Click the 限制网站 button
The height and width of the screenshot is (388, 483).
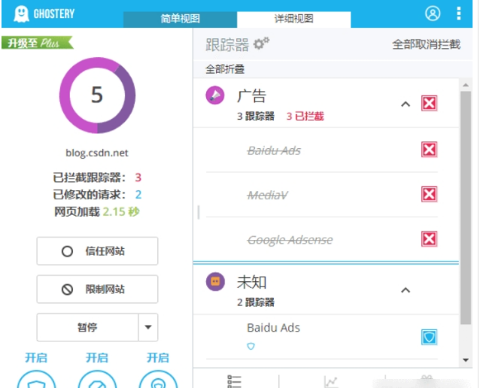click(x=97, y=289)
